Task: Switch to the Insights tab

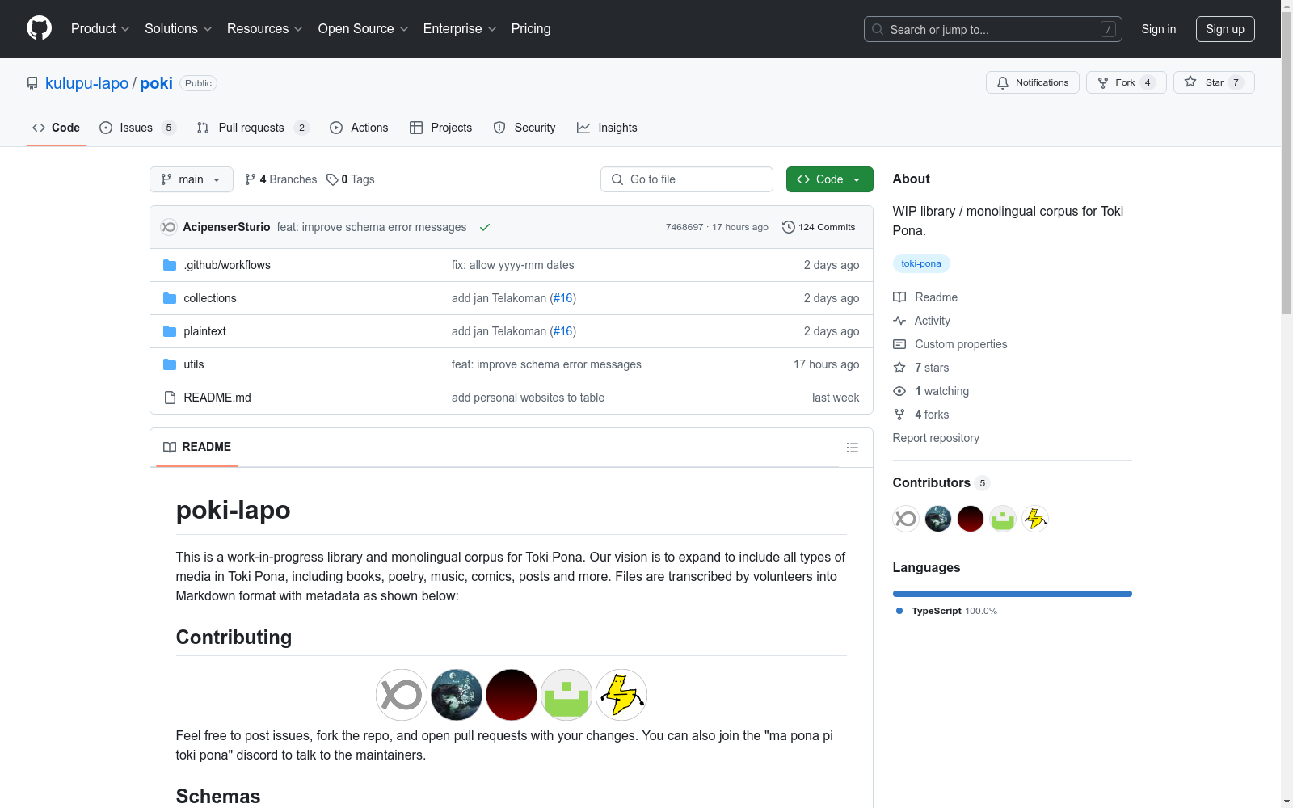Action: click(x=607, y=128)
